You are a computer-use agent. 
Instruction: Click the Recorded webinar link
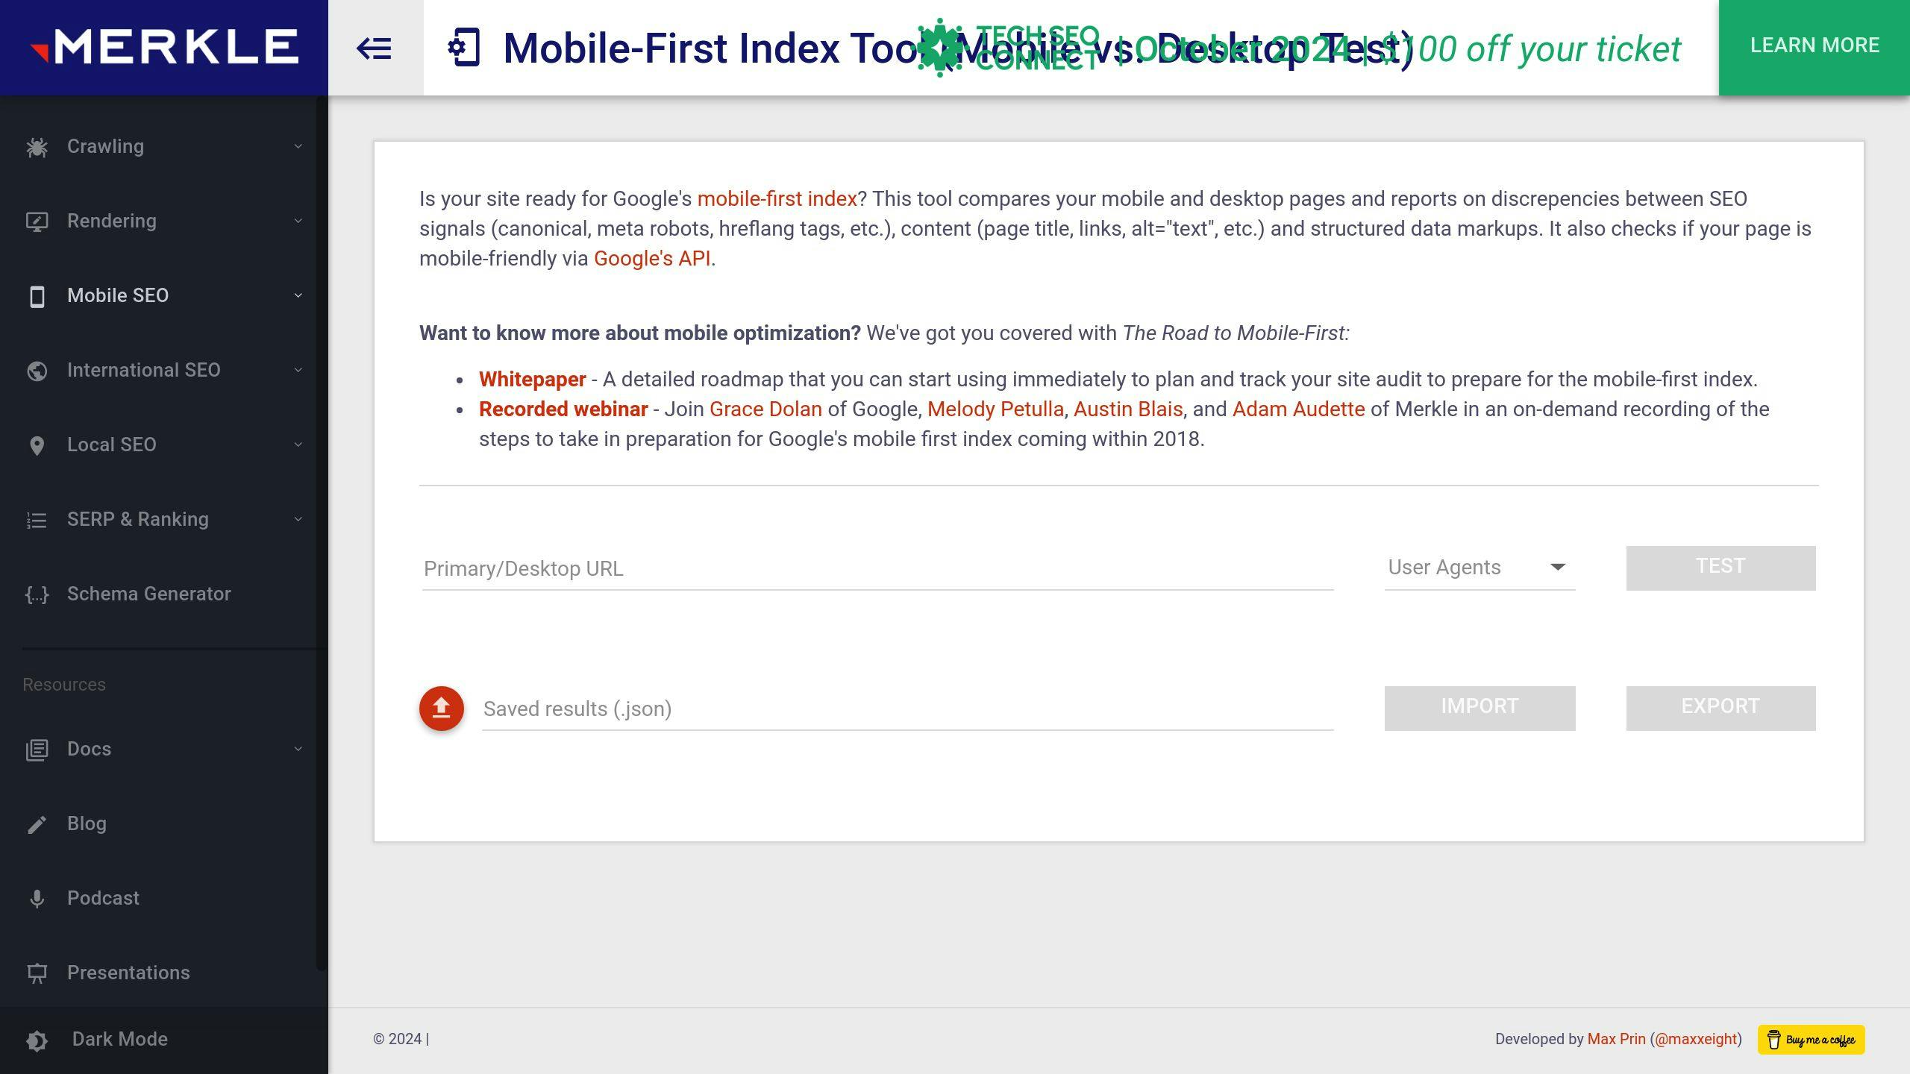[563, 408]
